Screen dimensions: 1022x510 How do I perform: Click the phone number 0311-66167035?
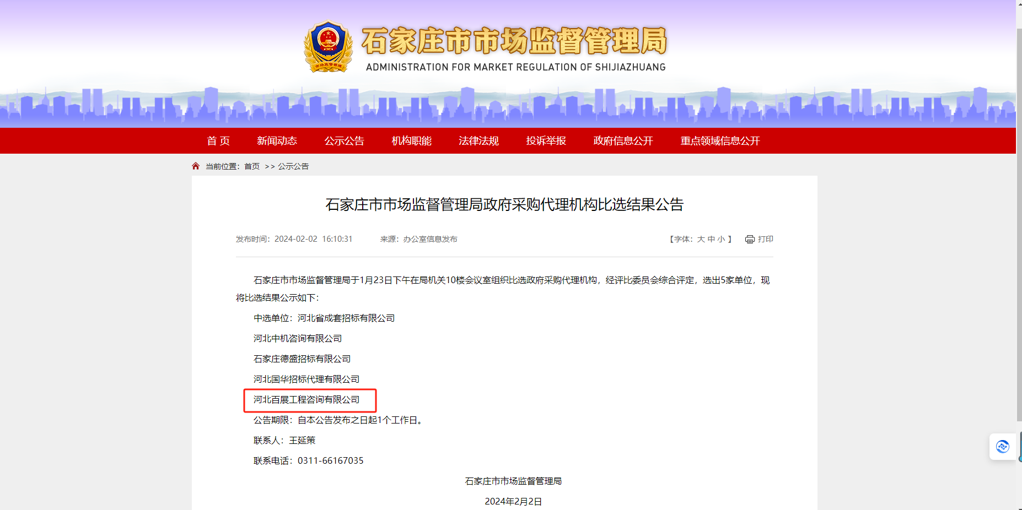tap(331, 461)
